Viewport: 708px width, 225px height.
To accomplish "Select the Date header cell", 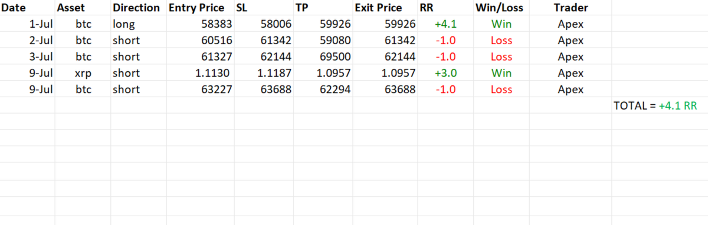I will click(28, 8).
